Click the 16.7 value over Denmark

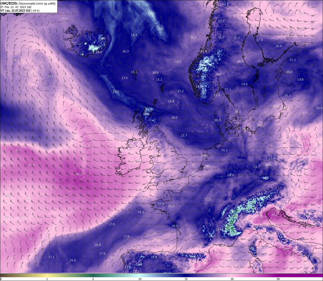click(218, 120)
